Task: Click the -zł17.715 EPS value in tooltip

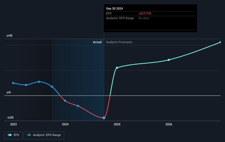Action: 145,13
